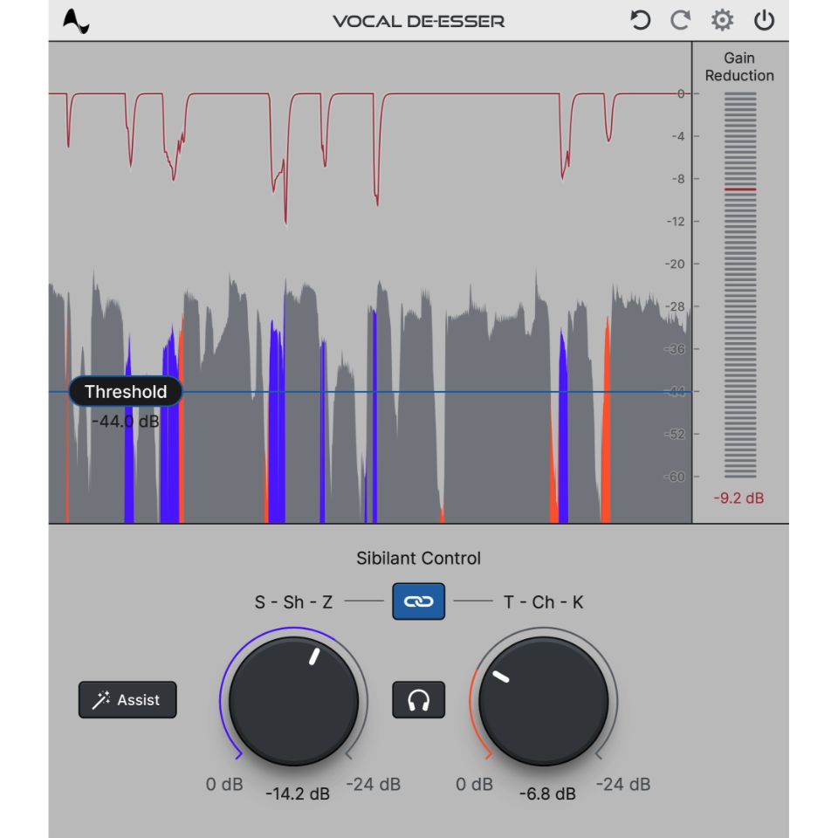This screenshot has height=838, width=838.
Task: Click the S - Sh - Z knob
Action: coord(293,701)
